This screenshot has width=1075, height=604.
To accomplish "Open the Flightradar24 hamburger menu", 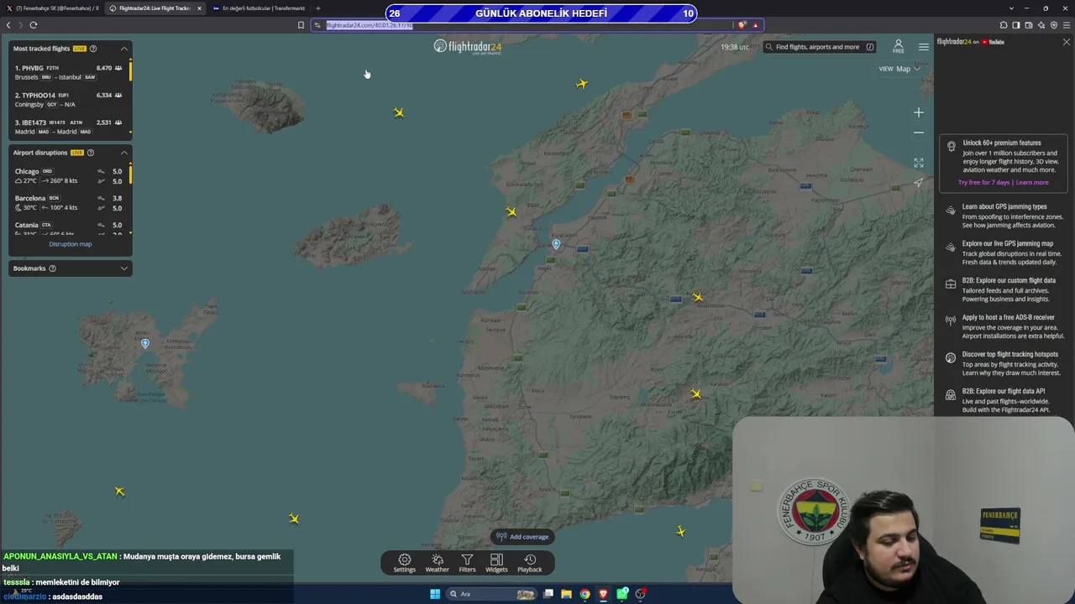I will point(924,47).
